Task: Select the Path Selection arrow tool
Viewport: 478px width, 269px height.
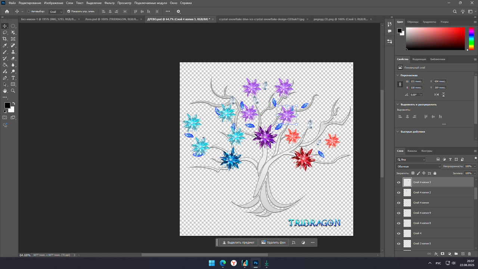Action: [x=5, y=84]
